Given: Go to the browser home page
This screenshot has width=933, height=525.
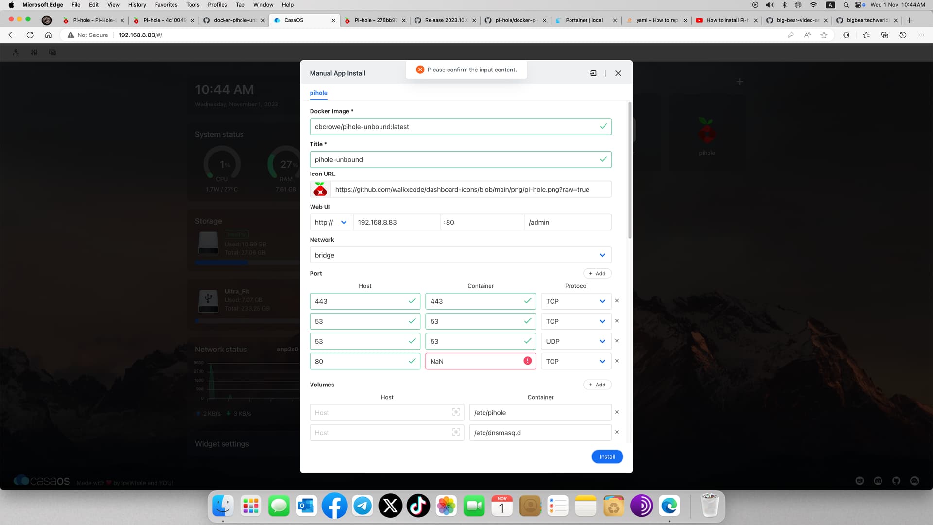Looking at the screenshot, I should click(x=48, y=35).
